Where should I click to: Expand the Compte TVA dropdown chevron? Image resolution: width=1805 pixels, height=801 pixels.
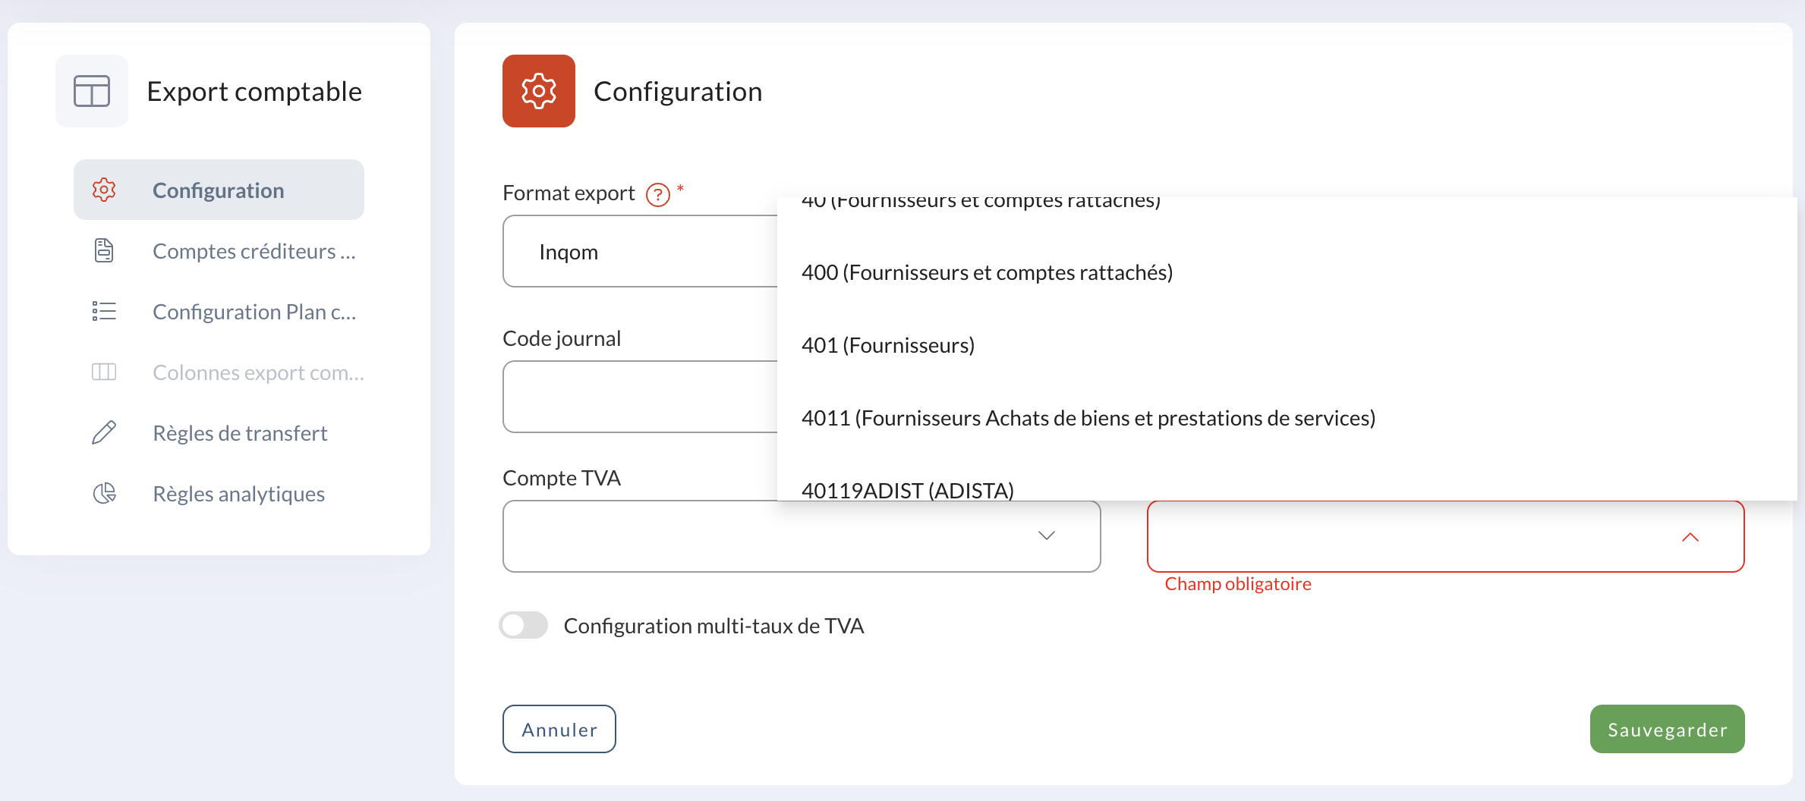tap(1047, 536)
